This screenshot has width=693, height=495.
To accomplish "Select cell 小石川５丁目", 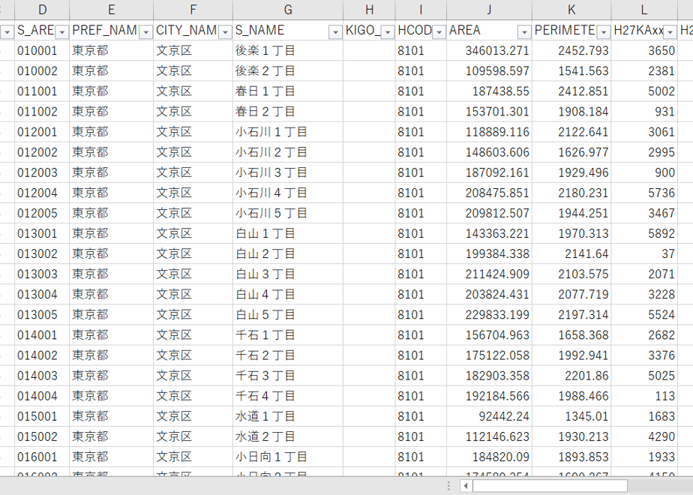I will pos(288,213).
